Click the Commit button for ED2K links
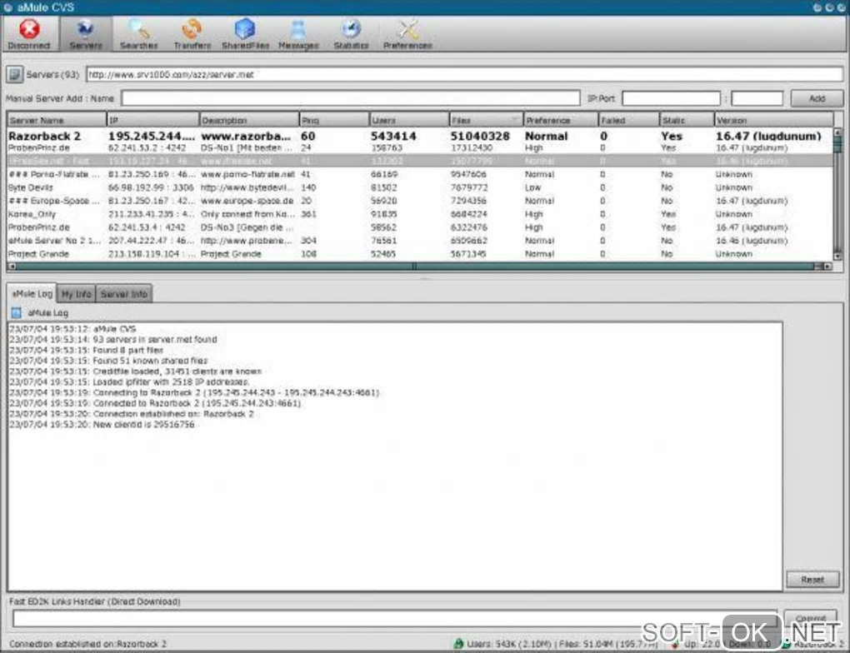Viewport: 850px width, 653px height. [811, 618]
